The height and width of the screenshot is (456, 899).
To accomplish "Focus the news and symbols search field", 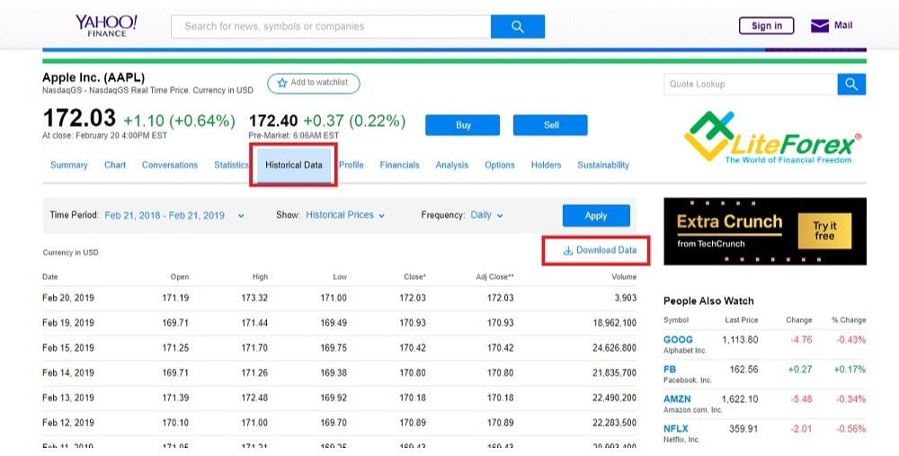I will (x=331, y=26).
